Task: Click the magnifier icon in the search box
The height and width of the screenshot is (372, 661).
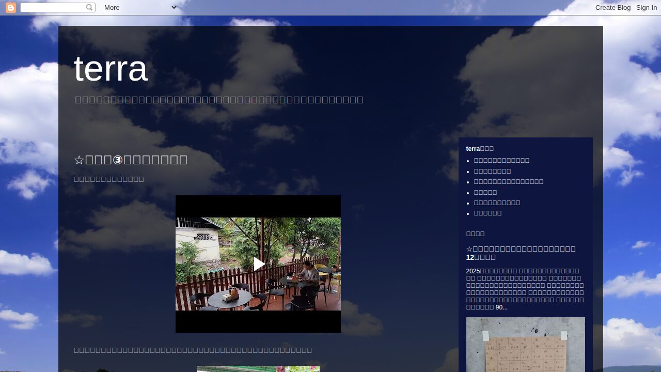Action: click(x=89, y=8)
